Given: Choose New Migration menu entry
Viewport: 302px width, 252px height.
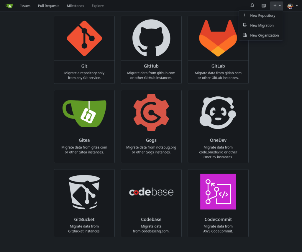Looking at the screenshot, I should tap(262, 25).
